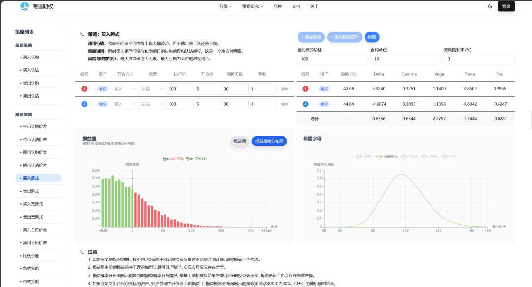Select 卖出跨式 in the strategy list
The width and height of the screenshot is (532, 287).
click(x=31, y=191)
